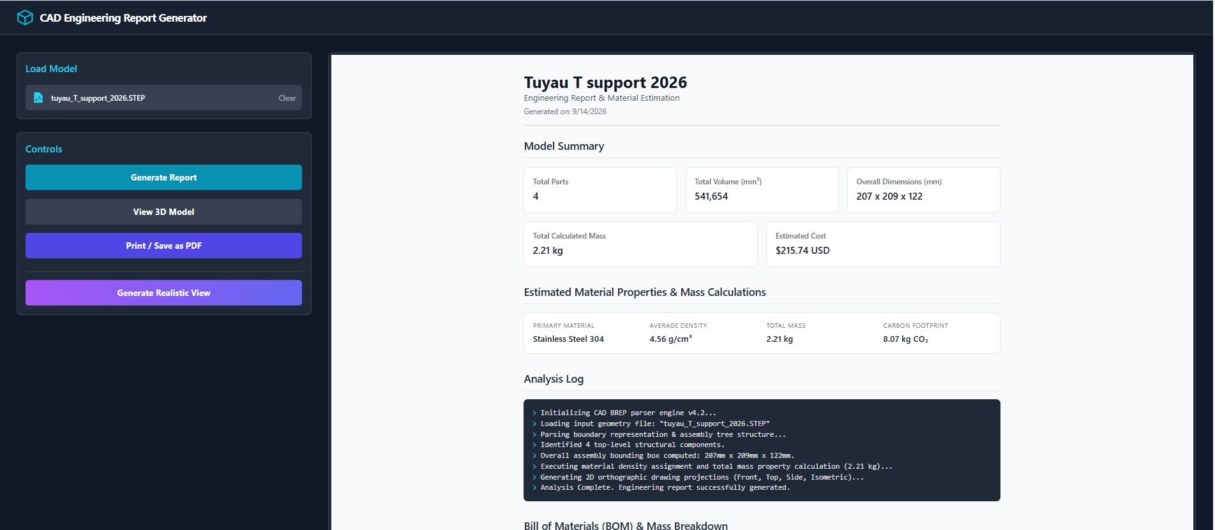Click Print / Save as PDF
1215x530 pixels.
163,246
